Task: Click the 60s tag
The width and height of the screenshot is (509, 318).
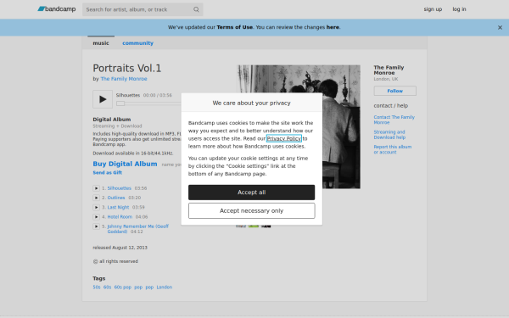Action: pos(107,287)
